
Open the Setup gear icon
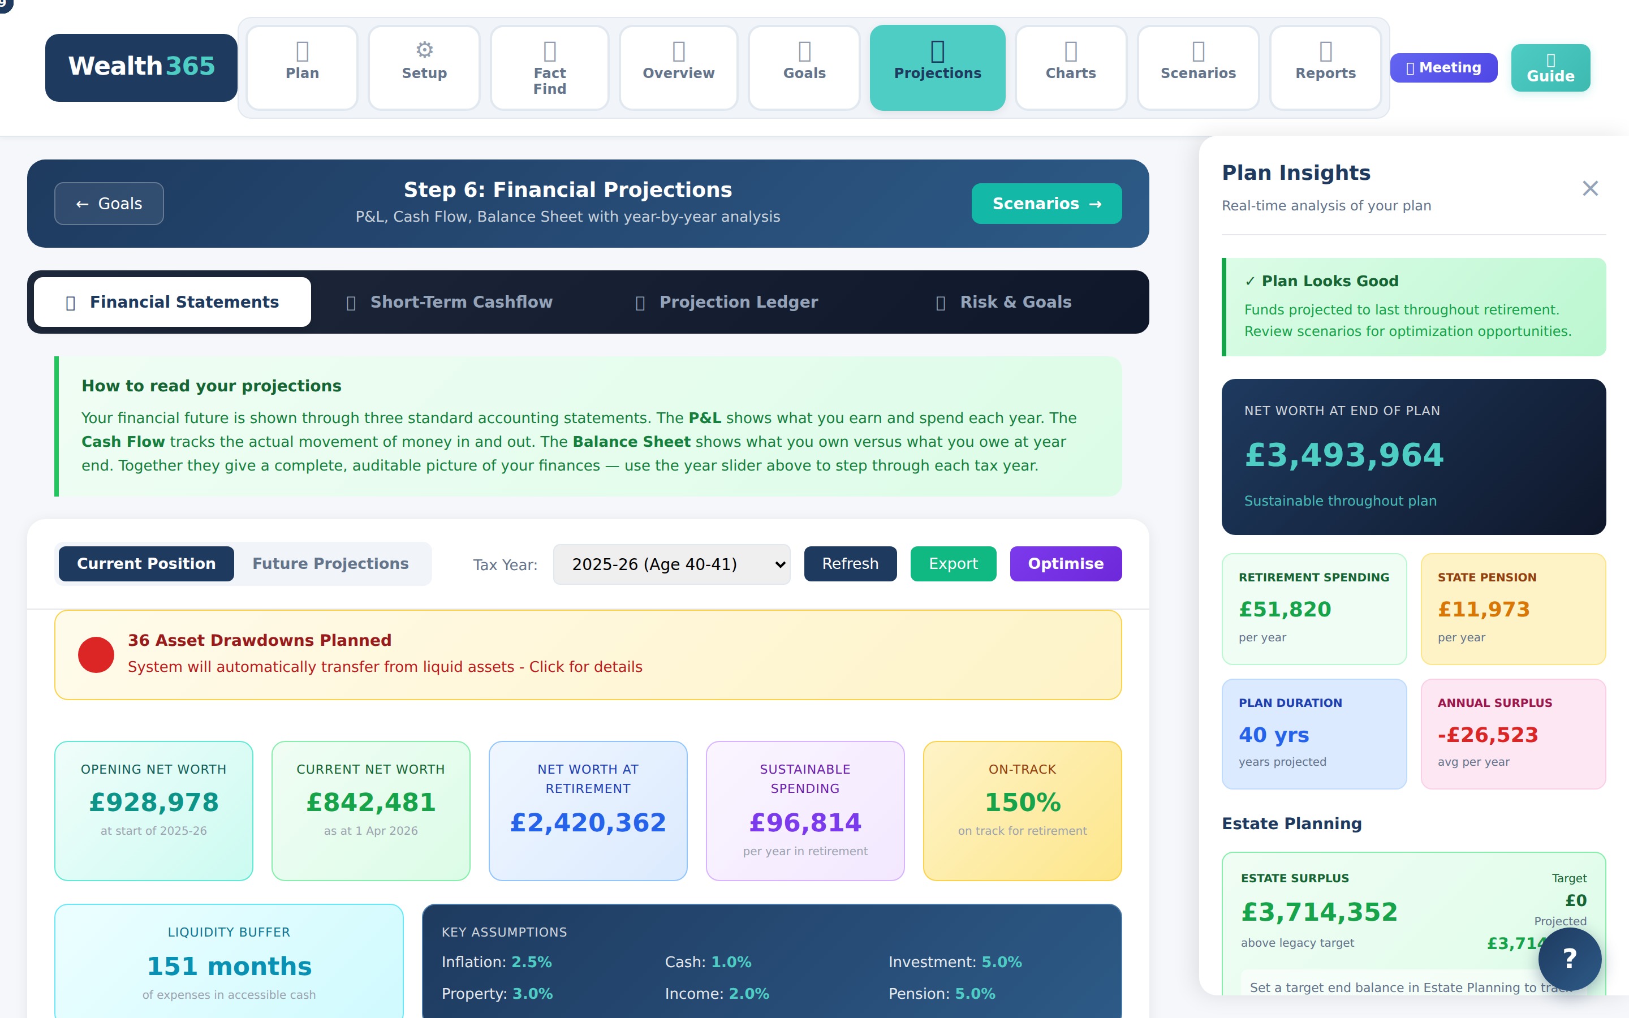point(424,50)
